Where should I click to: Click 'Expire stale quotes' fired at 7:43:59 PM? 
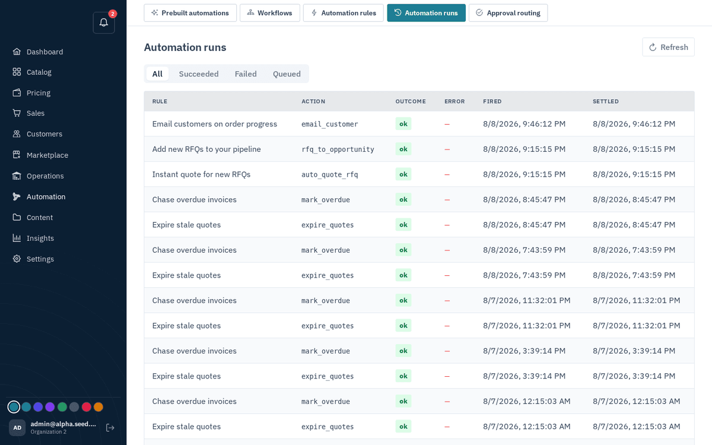(186, 275)
